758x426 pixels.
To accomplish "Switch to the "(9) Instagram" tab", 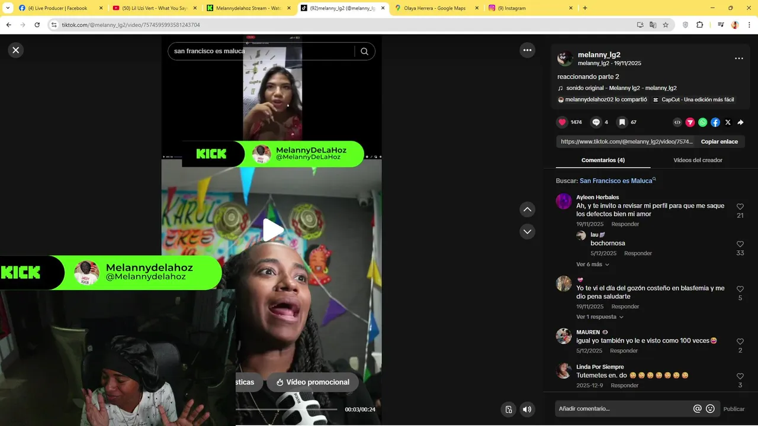I will pyautogui.click(x=530, y=8).
